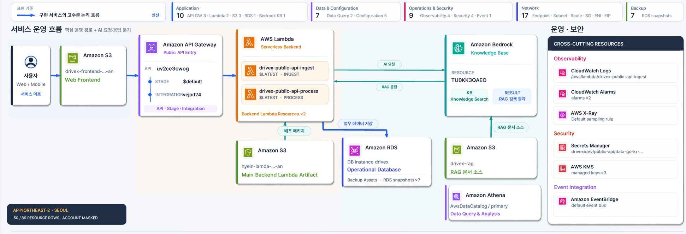Open the Backup summary card
Viewport: 686px width, 234px height.
point(655,12)
